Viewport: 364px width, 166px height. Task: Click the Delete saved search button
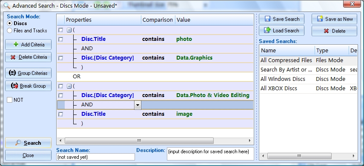[x=334, y=31]
